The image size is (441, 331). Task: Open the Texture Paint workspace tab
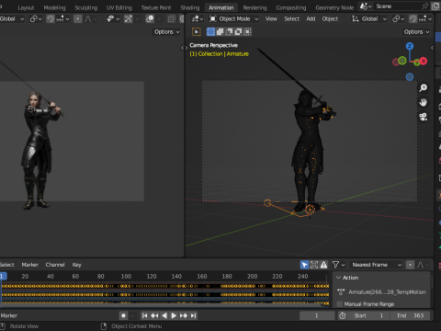pos(156,7)
